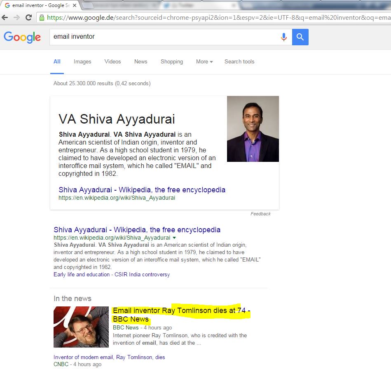Viewport: 391px width, 369px height.
Task: Open Search tools options
Action: point(239,62)
